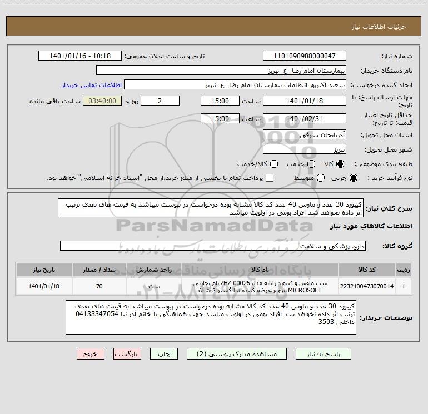428x414 pixels.
Task: Select the کالا/خدمت radio option
Action: pos(274,164)
